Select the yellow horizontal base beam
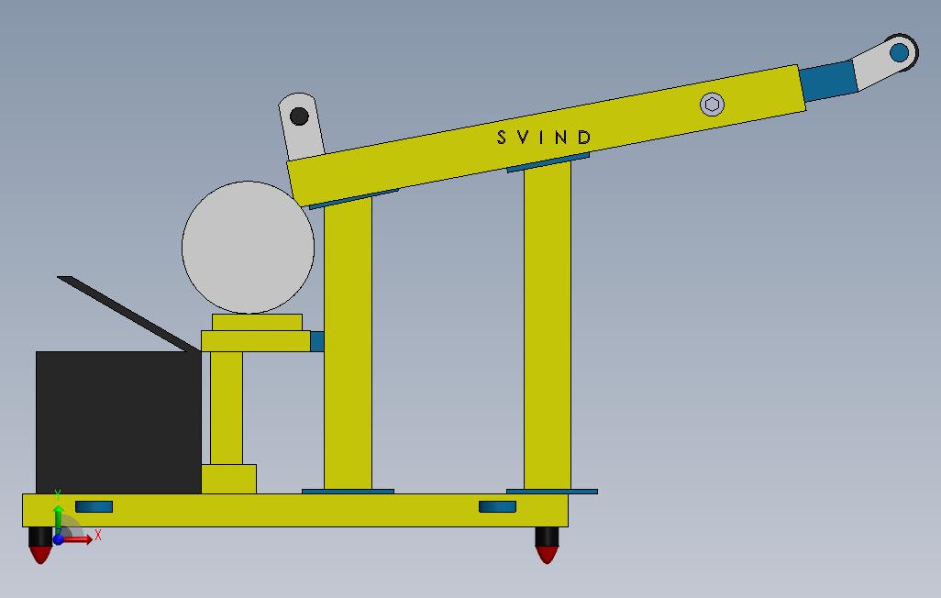The height and width of the screenshot is (598, 941). [295, 510]
